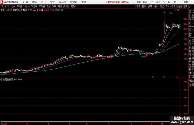Open the 功能 menu
This screenshot has height=125, width=194.
click(x=139, y=2)
